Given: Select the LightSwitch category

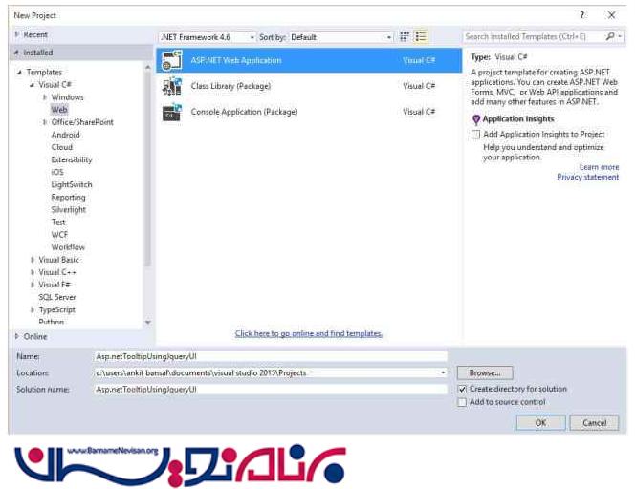Looking at the screenshot, I should [72, 184].
